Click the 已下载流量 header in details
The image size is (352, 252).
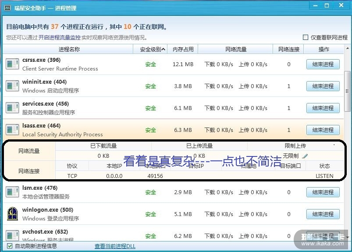tap(103, 146)
